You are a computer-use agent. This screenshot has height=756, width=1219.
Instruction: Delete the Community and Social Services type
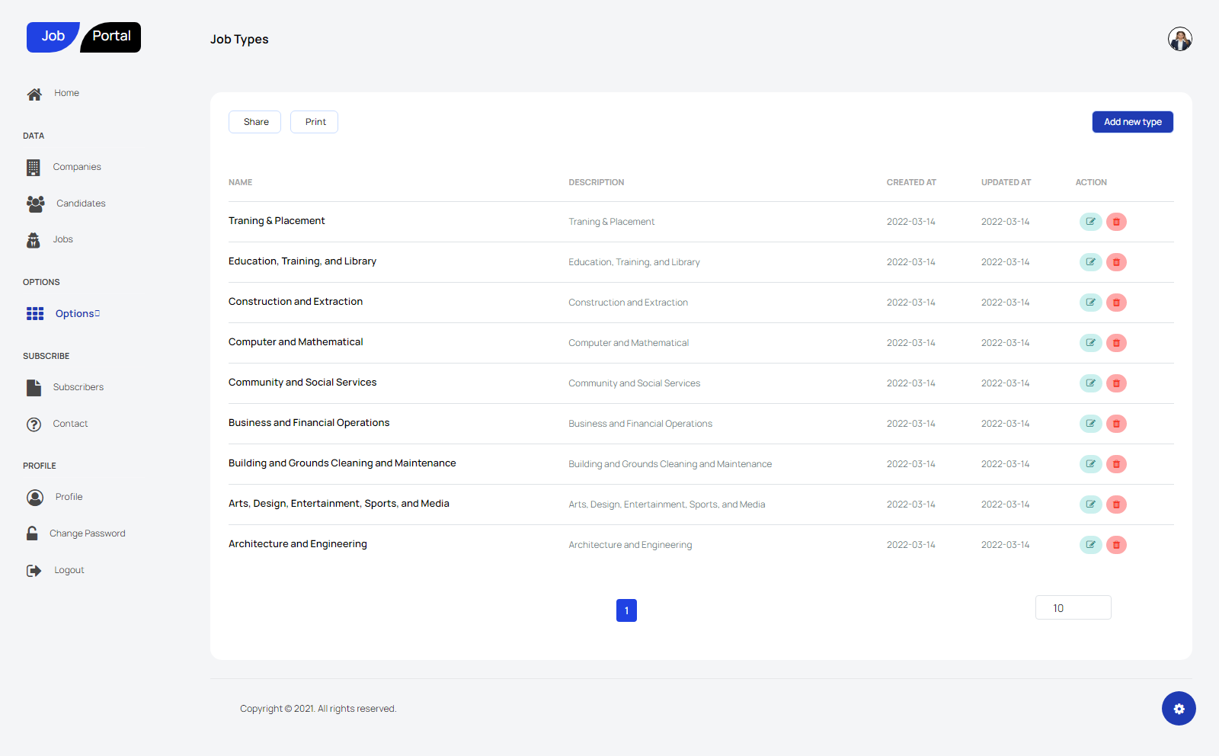tap(1116, 383)
